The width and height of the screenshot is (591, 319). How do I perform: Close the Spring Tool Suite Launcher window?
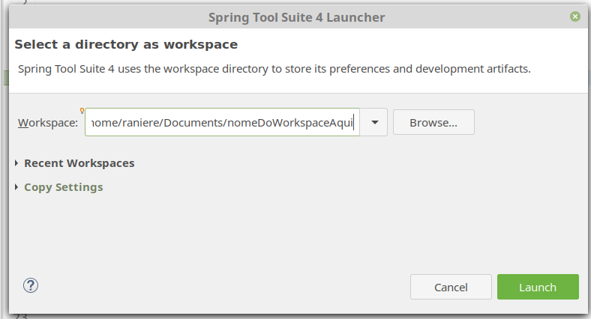pyautogui.click(x=574, y=16)
